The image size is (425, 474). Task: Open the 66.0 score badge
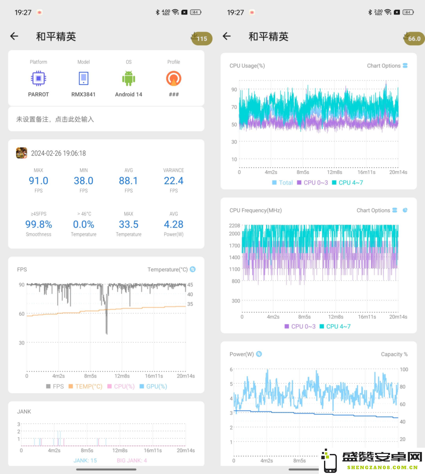coord(414,38)
